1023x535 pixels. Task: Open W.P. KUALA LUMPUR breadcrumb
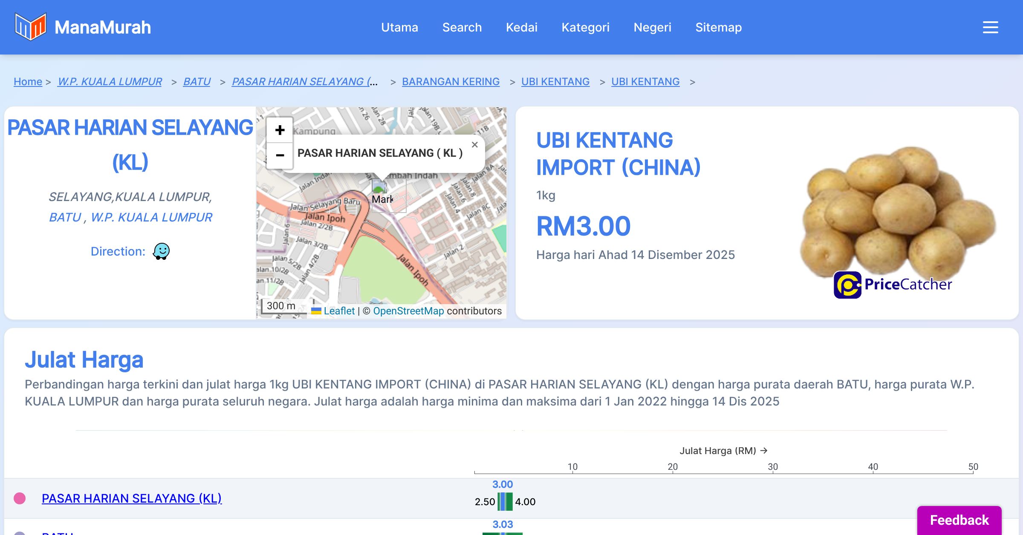pyautogui.click(x=110, y=81)
